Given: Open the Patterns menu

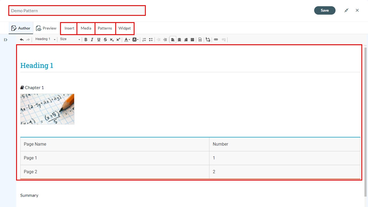Looking at the screenshot, I should 105,28.
